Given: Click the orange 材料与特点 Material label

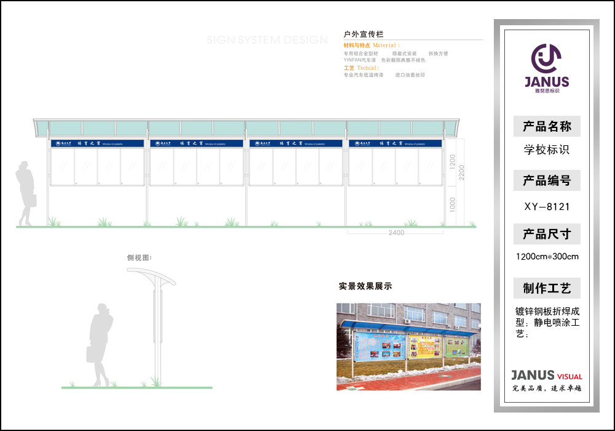Looking at the screenshot, I should pyautogui.click(x=371, y=46).
